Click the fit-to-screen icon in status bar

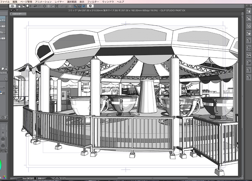point(35,178)
